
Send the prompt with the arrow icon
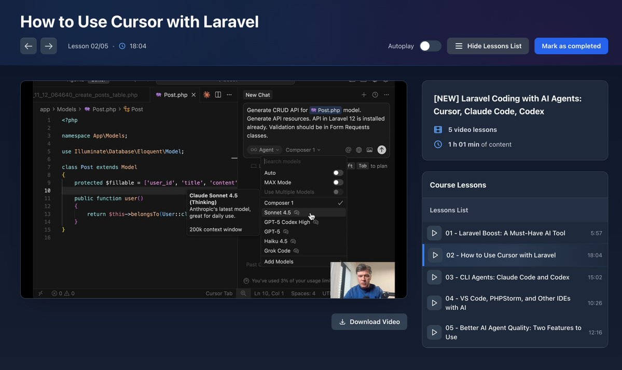tap(381, 149)
